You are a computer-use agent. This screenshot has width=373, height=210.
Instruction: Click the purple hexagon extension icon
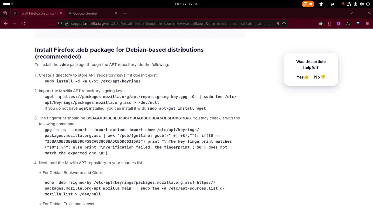coord(339,24)
